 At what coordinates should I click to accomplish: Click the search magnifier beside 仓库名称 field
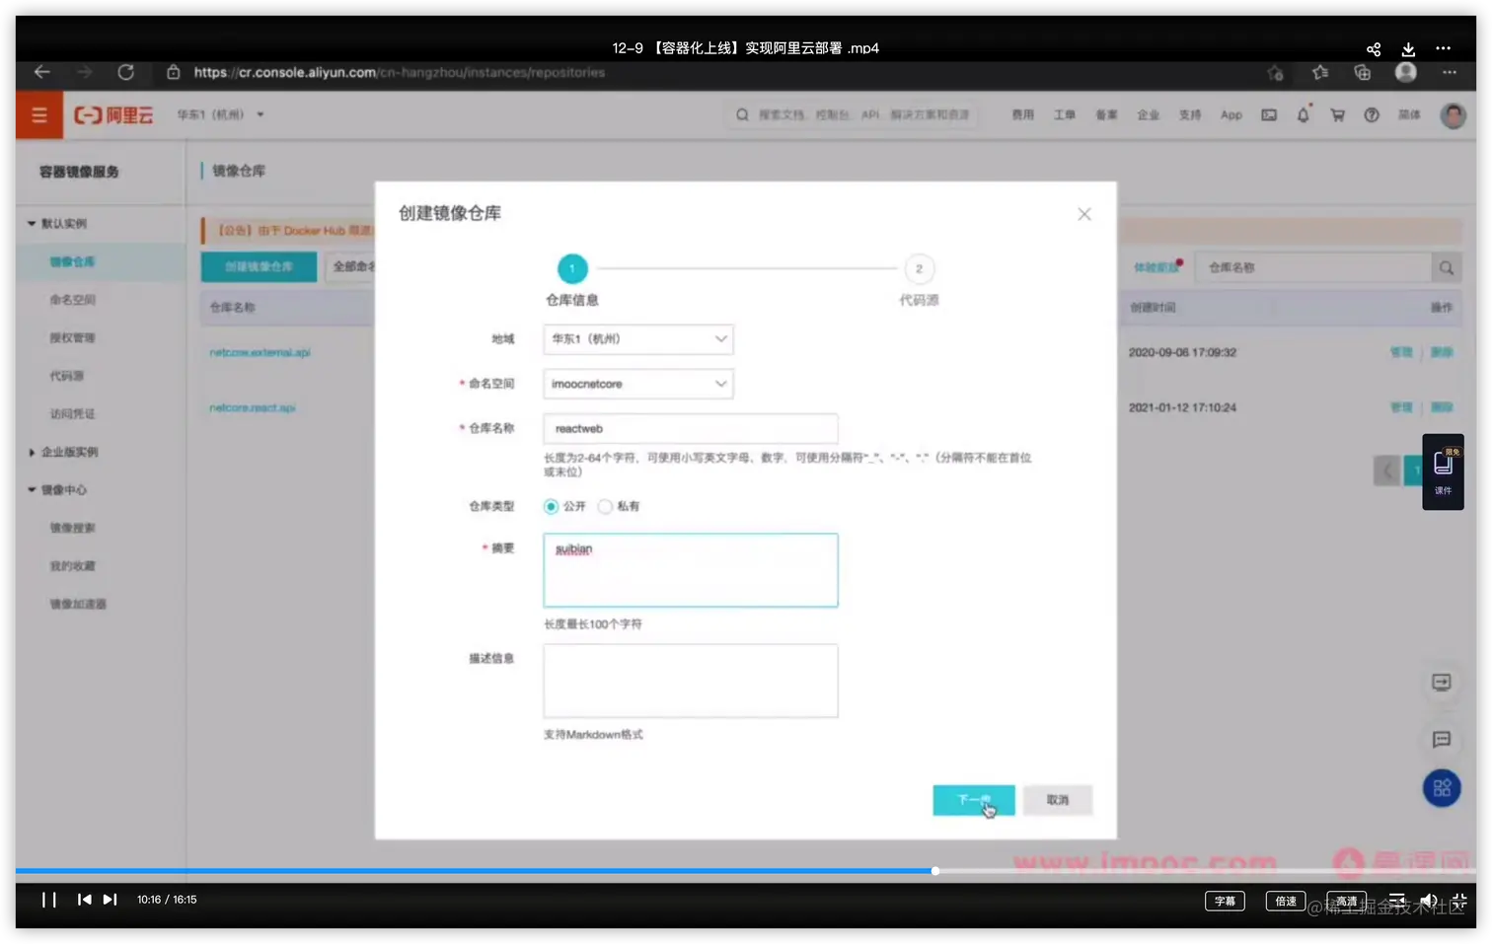coord(1446,267)
